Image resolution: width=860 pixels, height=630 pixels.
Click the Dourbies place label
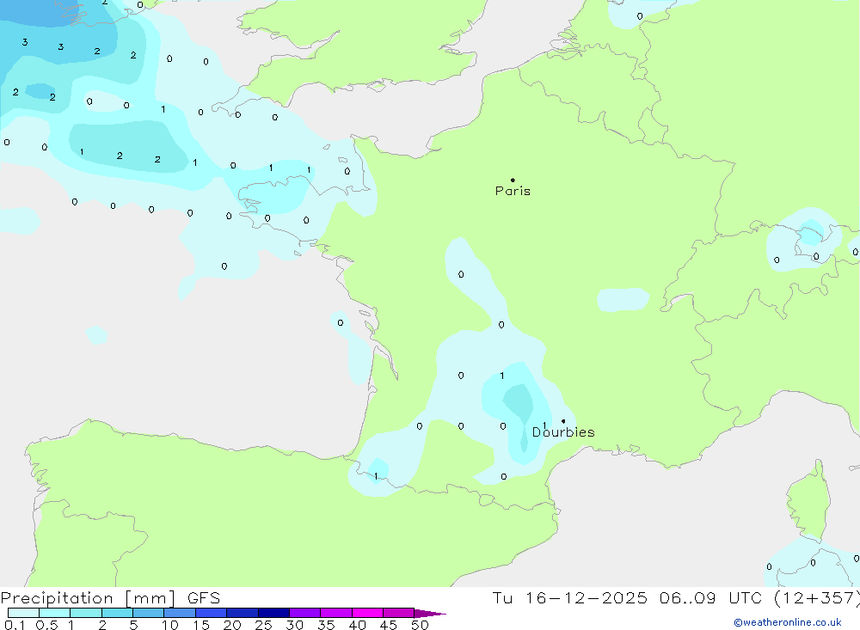point(563,432)
